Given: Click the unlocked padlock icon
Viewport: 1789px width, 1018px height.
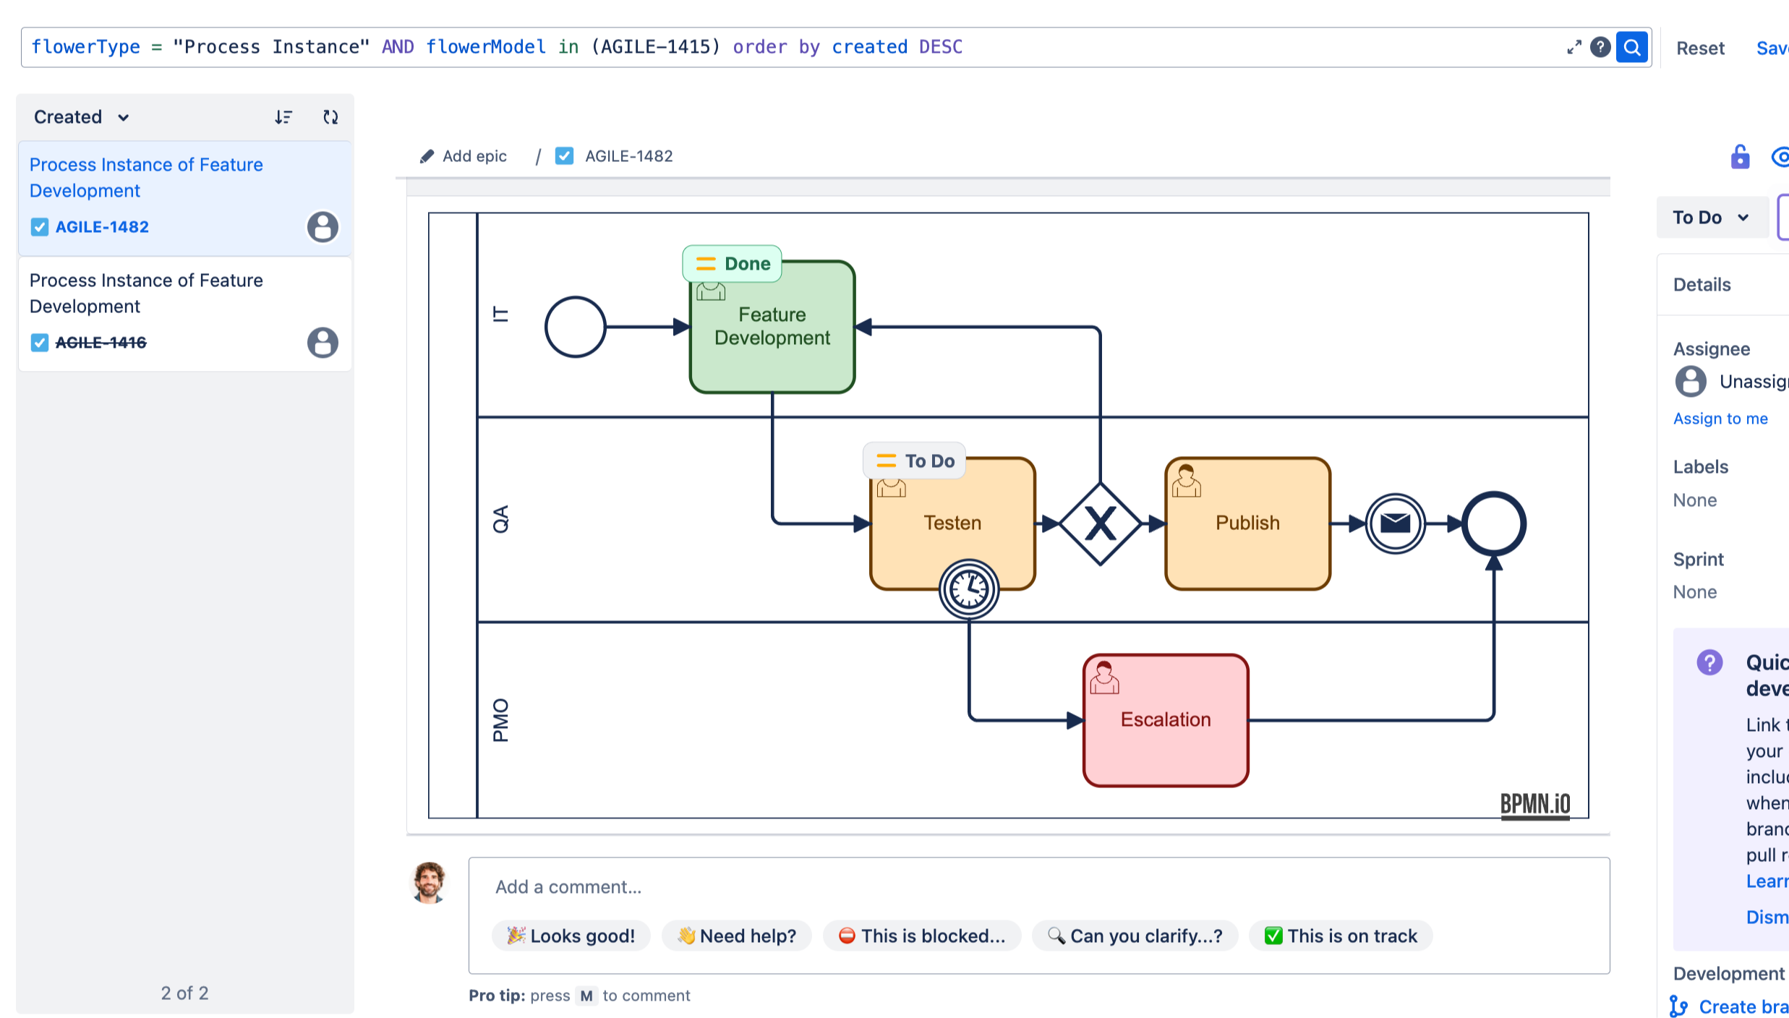Looking at the screenshot, I should (1740, 157).
